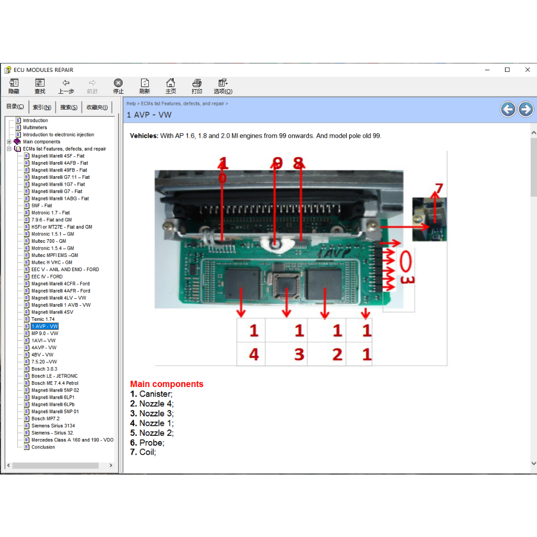
Task: Click the blue previous-topic arrow button
Action: click(508, 109)
